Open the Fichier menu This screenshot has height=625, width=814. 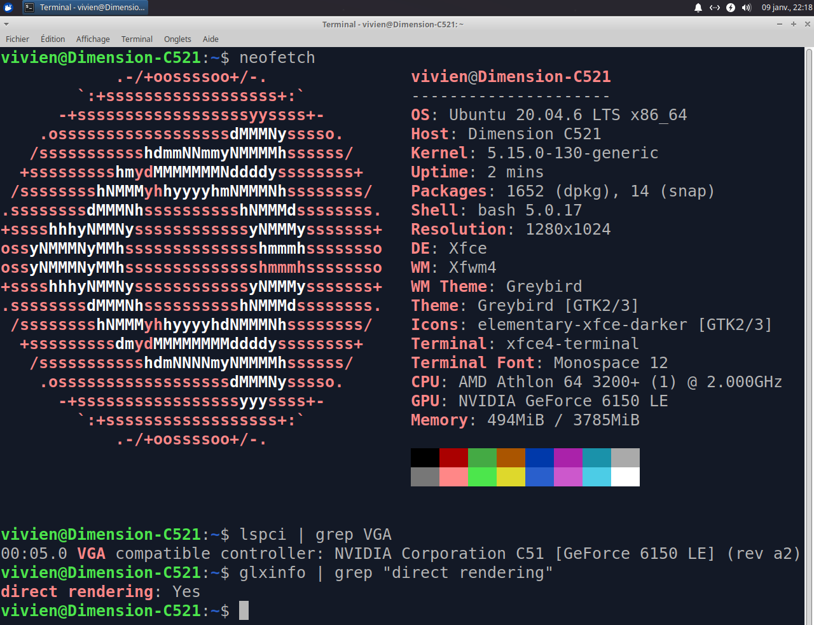click(17, 39)
